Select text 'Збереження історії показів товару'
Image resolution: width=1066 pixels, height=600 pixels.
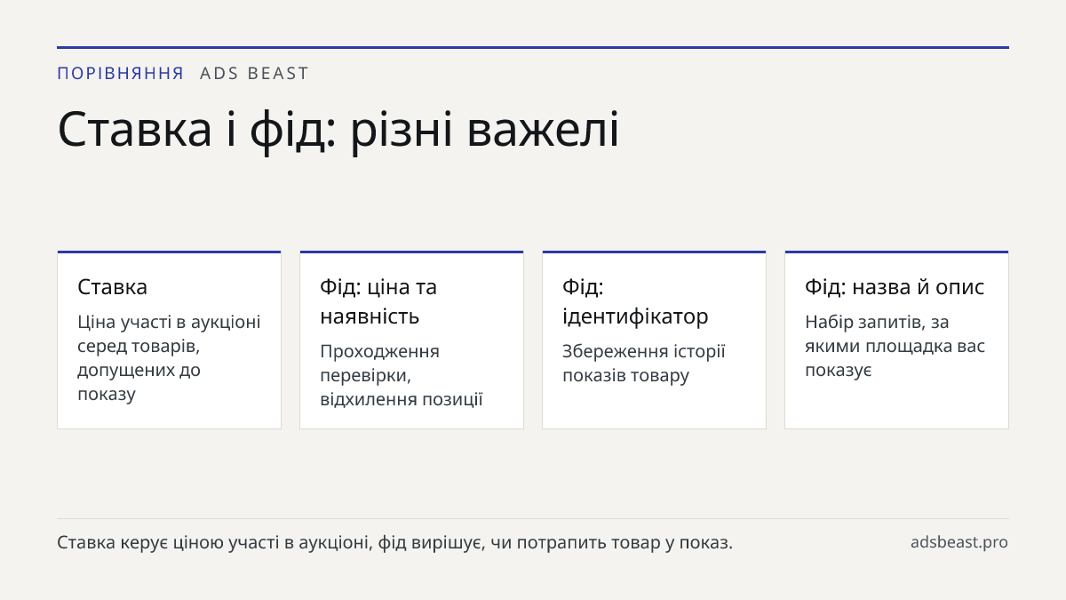tap(644, 363)
